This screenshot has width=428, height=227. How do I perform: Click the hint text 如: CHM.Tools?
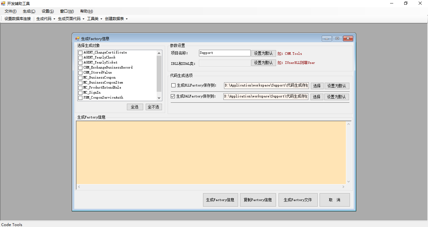[x=290, y=54]
